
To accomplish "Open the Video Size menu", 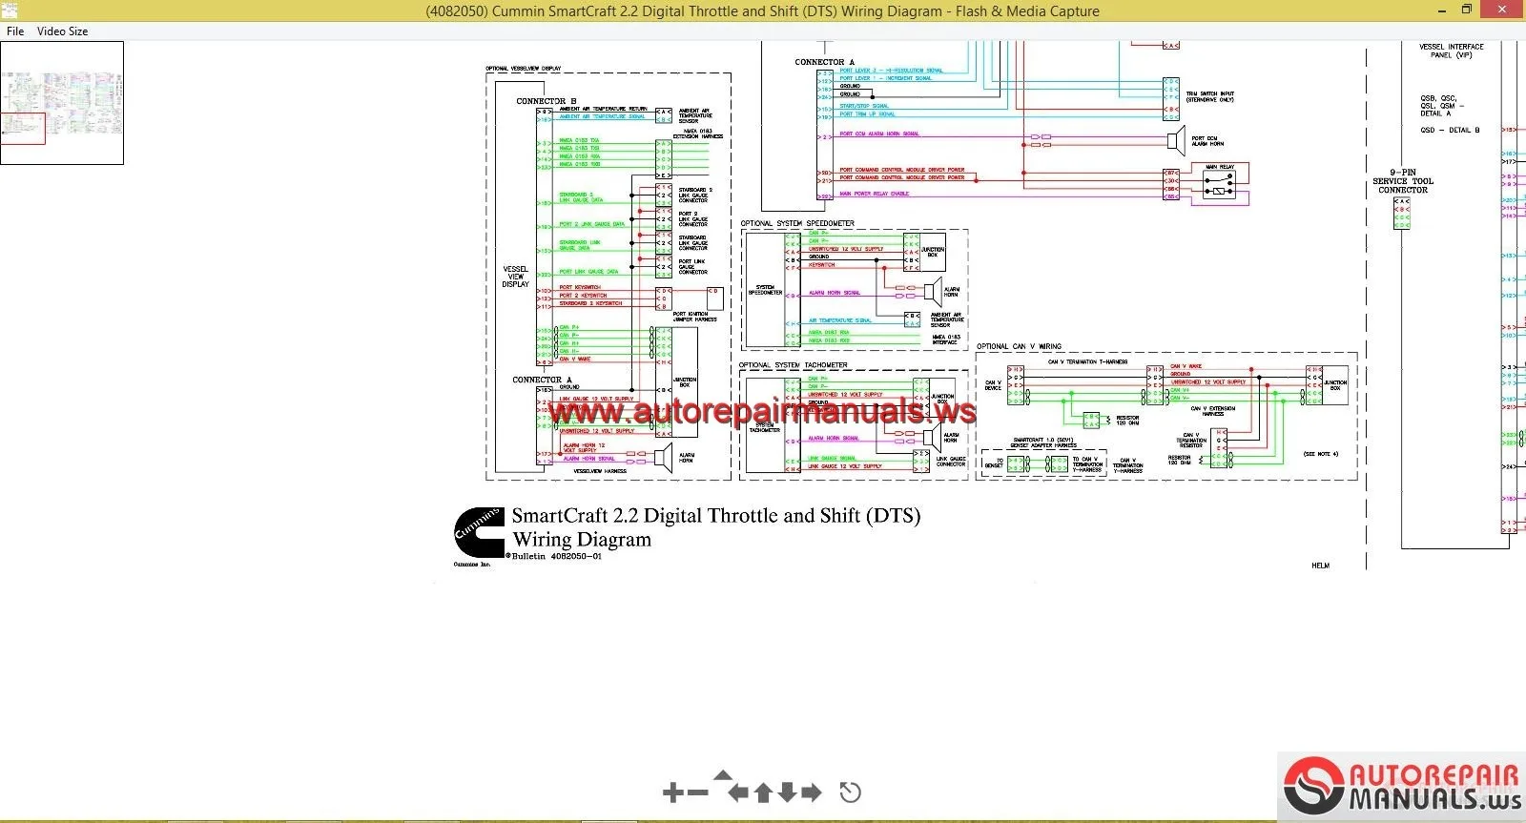I will tap(62, 31).
